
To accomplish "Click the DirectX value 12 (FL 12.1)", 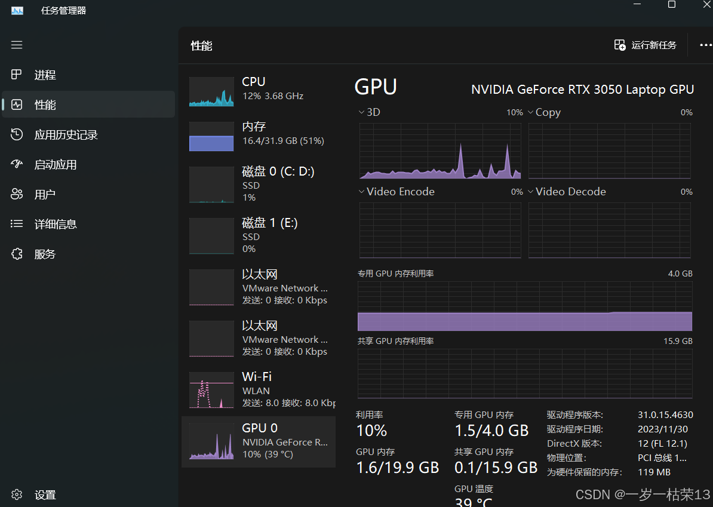I will tap(662, 443).
